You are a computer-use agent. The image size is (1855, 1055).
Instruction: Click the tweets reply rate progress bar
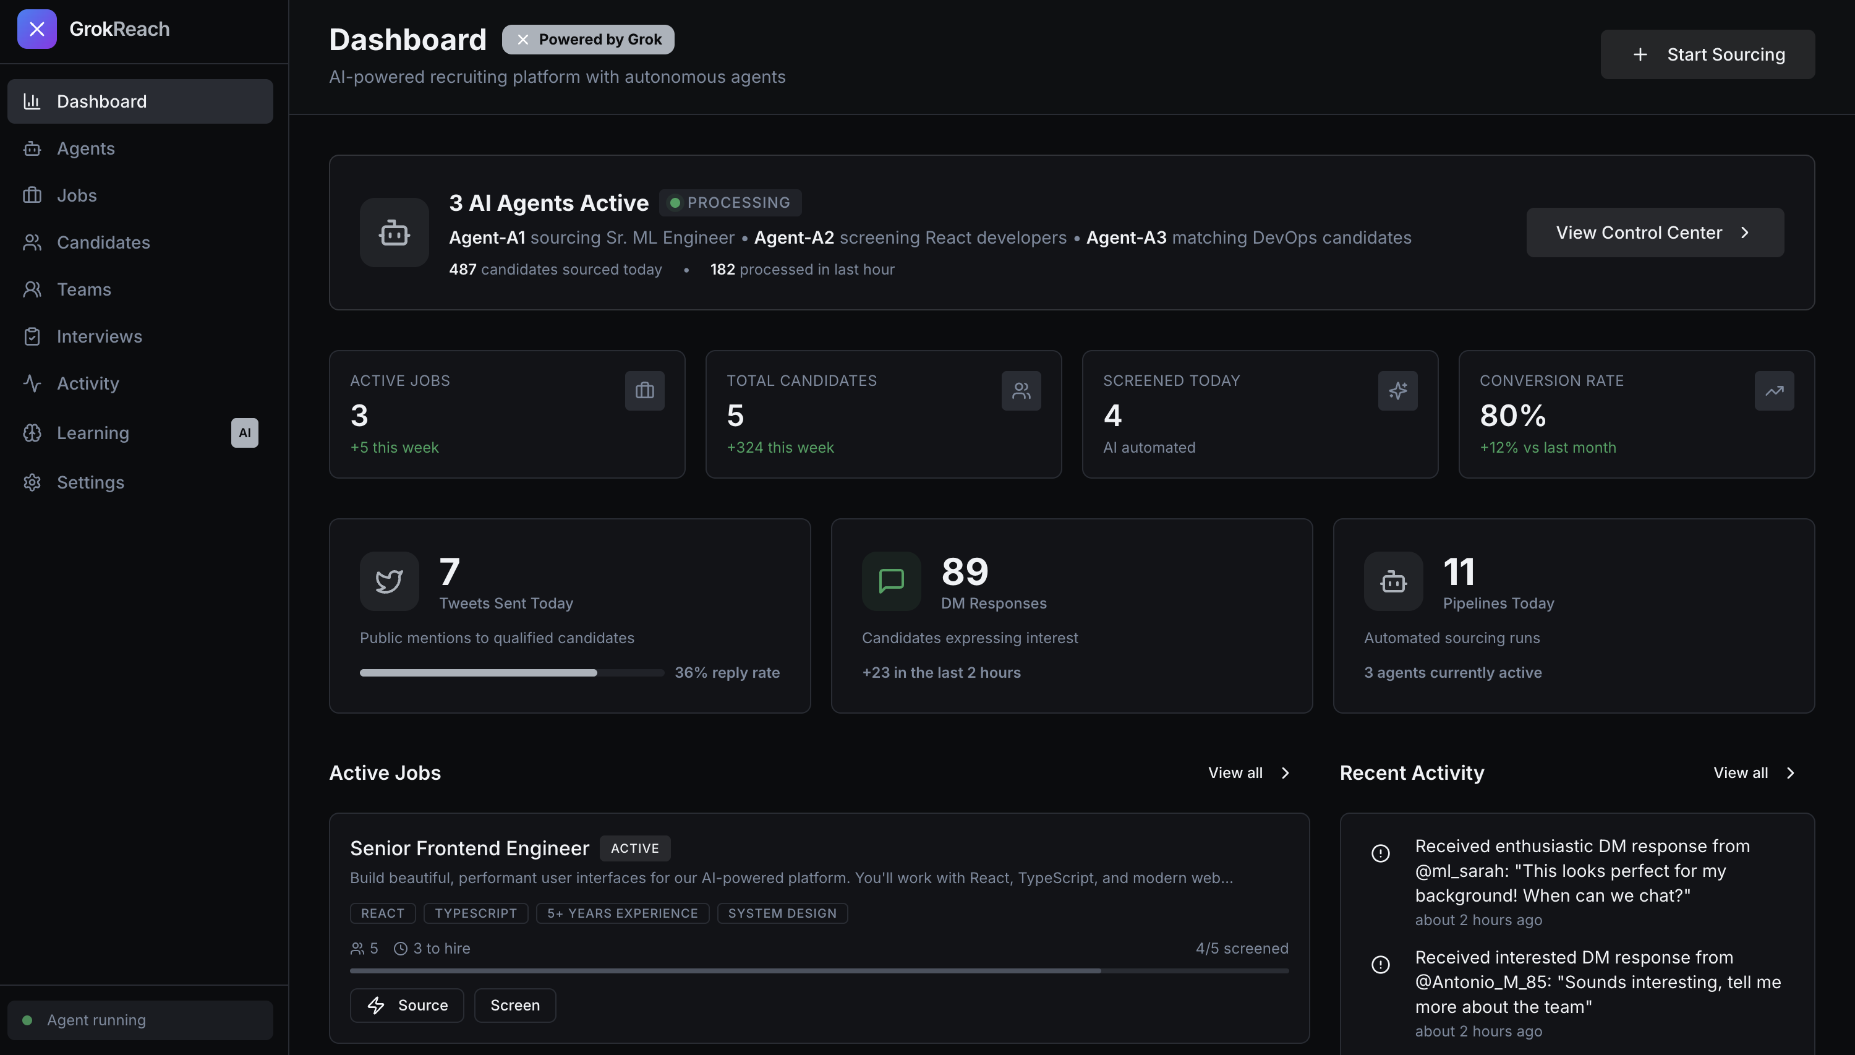point(511,673)
